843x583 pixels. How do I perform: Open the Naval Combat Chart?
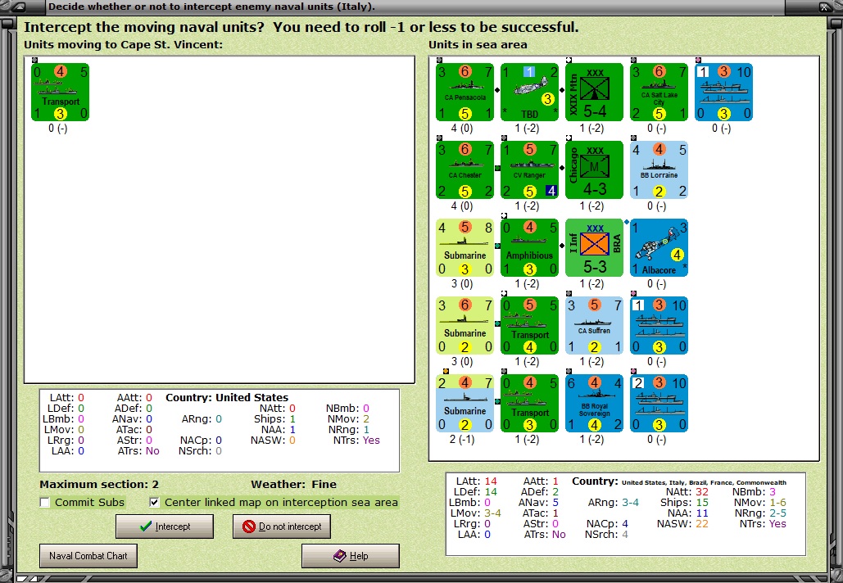coord(88,556)
